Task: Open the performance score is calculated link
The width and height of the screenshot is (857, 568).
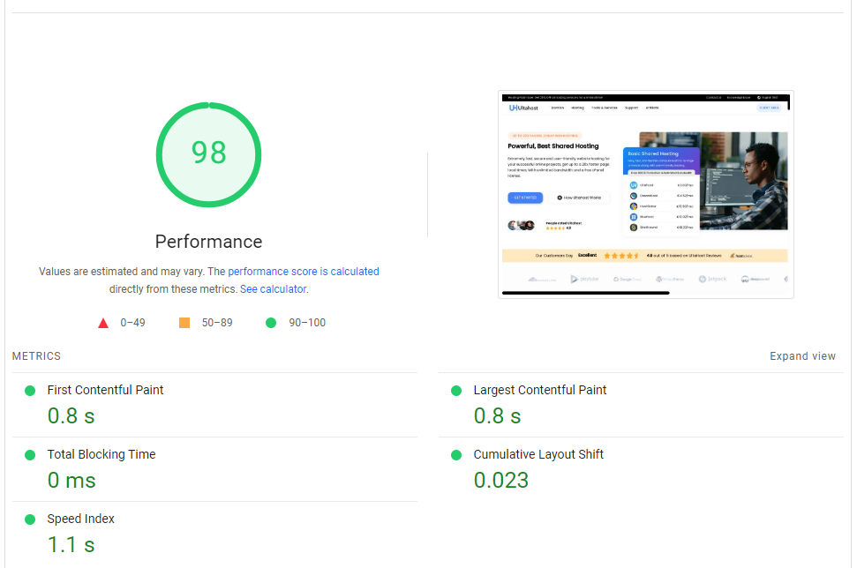Action: (304, 272)
